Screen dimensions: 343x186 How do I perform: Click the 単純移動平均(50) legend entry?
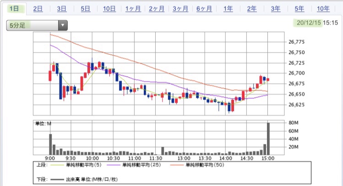[x=205, y=165]
